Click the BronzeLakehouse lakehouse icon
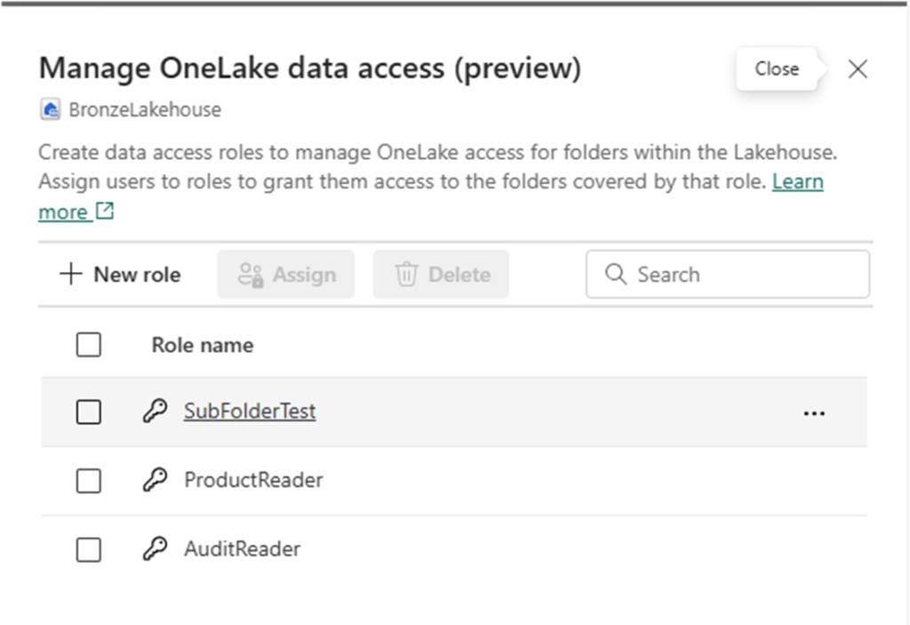Screen dimensions: 910x625 click(51, 109)
